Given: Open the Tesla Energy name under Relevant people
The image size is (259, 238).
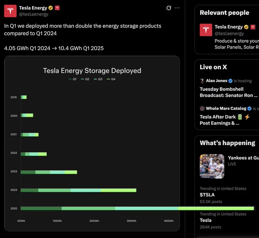Looking at the screenshot, I should [229, 27].
